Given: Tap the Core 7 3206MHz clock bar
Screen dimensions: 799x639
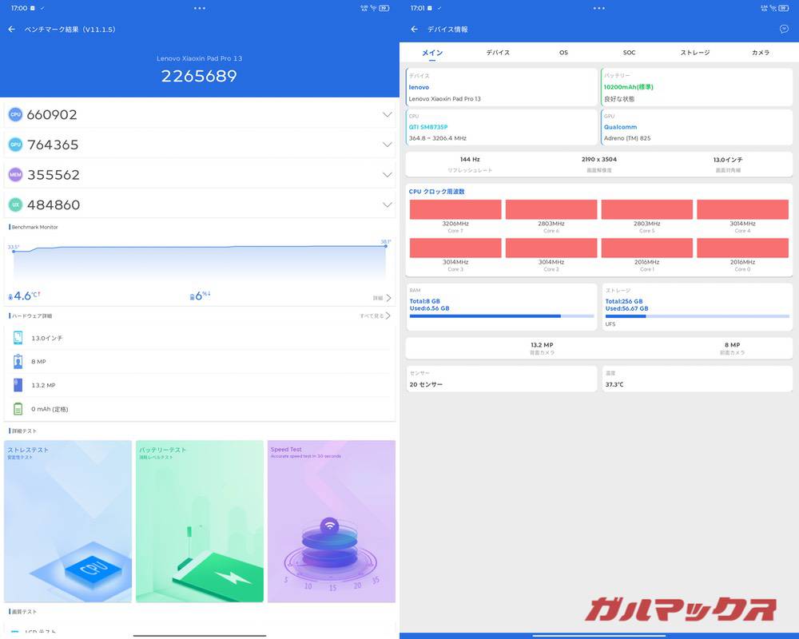Looking at the screenshot, I should point(455,209).
